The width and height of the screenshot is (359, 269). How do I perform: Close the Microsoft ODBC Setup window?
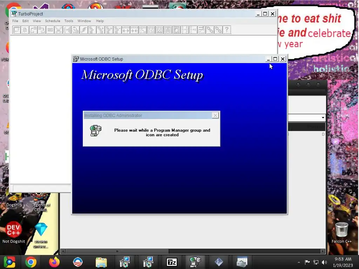[x=283, y=59]
